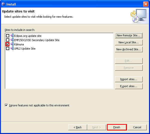Click the EMF/SDO/XSD Secondary Update Site icon

coord(12,40)
